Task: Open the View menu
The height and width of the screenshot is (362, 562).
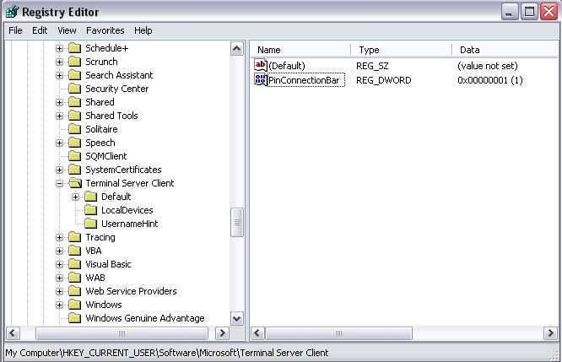Action: pyautogui.click(x=67, y=30)
